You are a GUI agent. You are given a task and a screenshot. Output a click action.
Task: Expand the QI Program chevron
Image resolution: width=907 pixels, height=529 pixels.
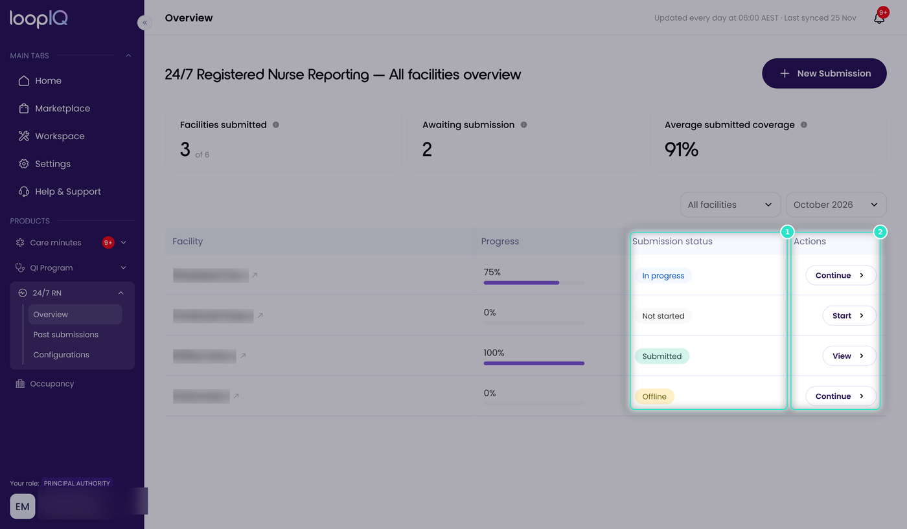point(124,268)
